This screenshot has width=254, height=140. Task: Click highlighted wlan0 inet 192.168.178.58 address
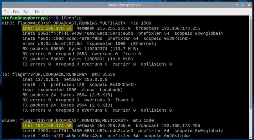tap(47, 126)
